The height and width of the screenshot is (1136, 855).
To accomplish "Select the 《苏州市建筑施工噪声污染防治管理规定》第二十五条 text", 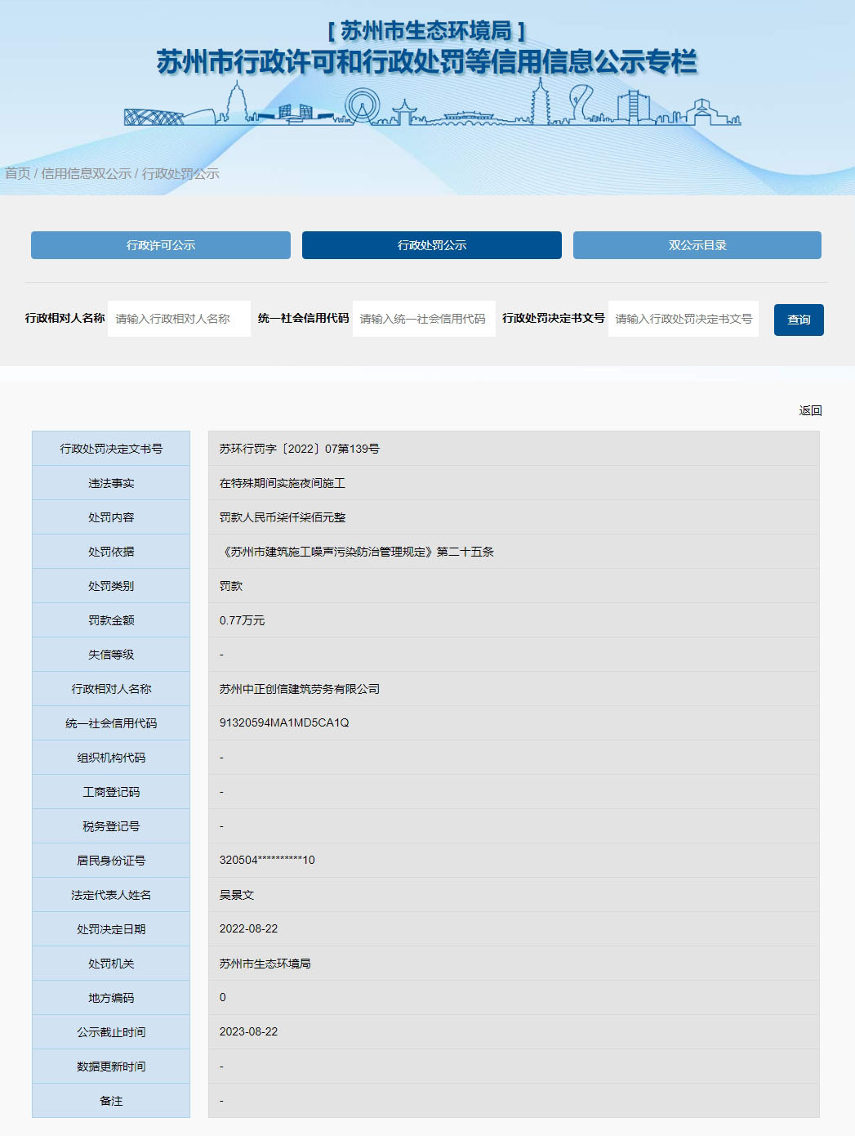I will [x=356, y=552].
